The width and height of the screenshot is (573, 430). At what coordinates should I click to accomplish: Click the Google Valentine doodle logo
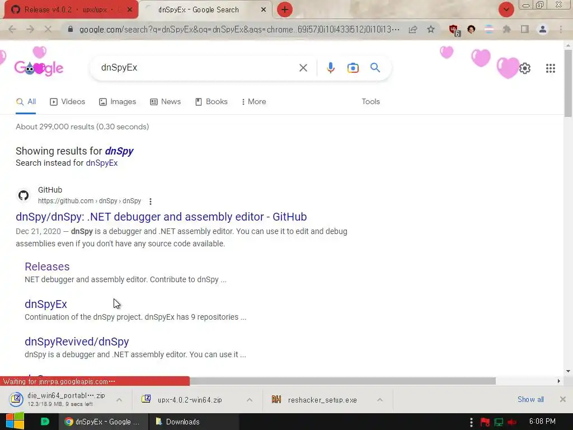[39, 68]
